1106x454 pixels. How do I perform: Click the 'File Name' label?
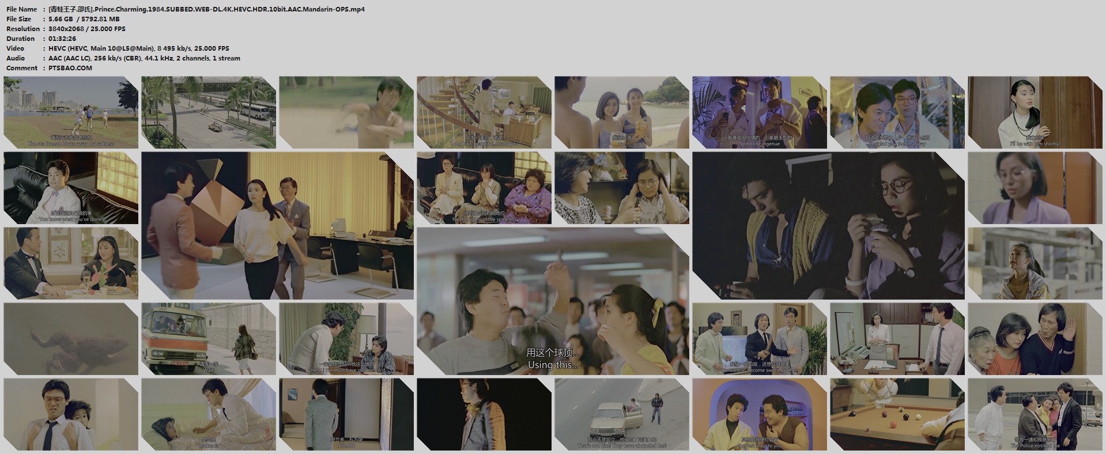click(x=21, y=9)
